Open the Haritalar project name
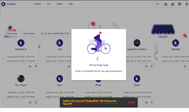The image size is (189, 112). (x=176, y=49)
